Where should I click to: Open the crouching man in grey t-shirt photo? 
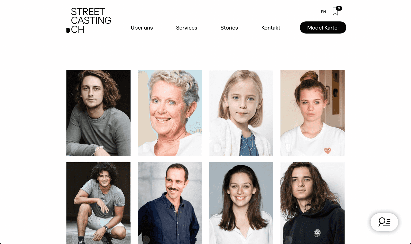pyautogui.click(x=98, y=203)
